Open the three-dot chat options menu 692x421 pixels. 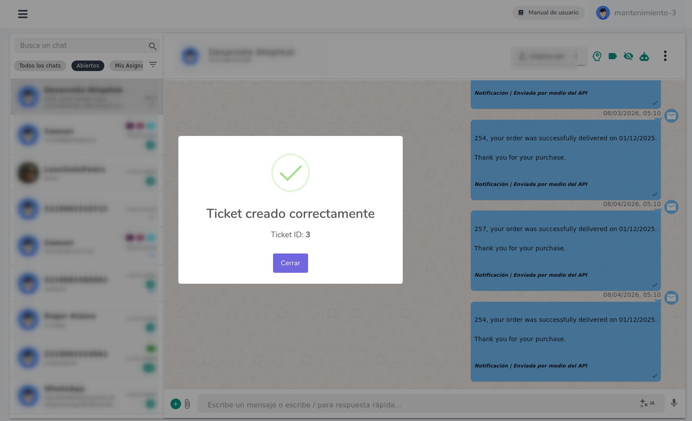pyautogui.click(x=665, y=56)
